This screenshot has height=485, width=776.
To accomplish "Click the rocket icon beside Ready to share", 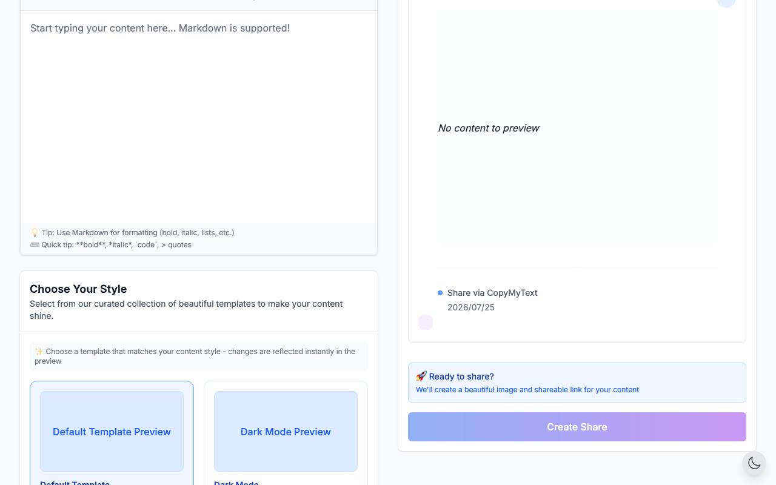I will point(421,376).
